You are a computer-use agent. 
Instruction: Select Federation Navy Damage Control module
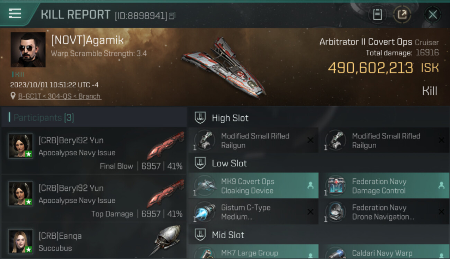[384, 186]
